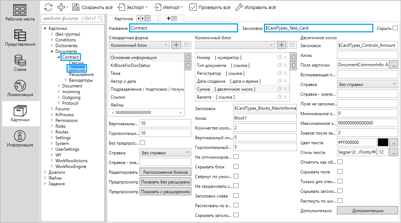Viewport: 401px width, 223px height.
Task: Check the Только для чтения checkbox
Action: (340, 181)
